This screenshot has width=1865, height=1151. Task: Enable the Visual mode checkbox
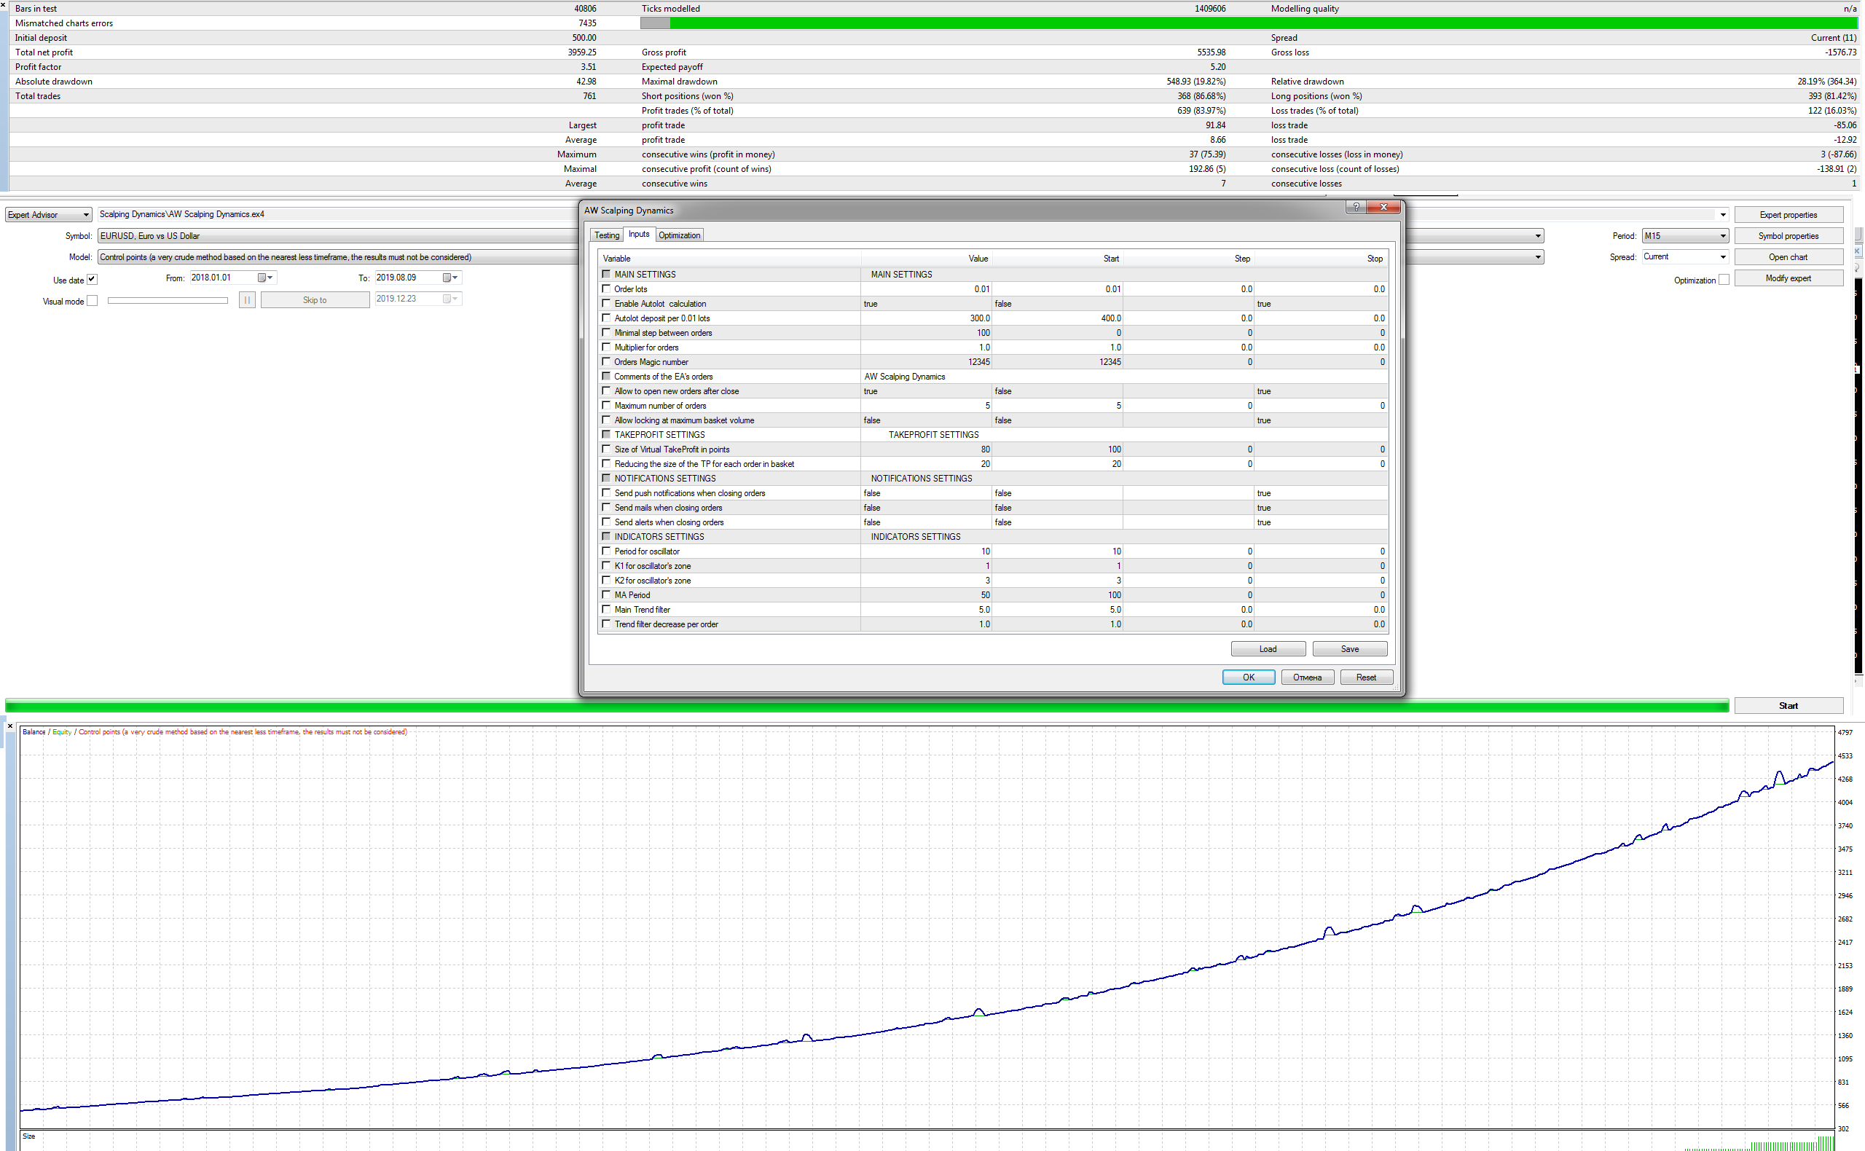92,301
